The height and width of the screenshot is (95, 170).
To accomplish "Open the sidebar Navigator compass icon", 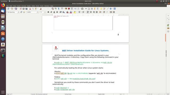I will (x=168, y=31).
